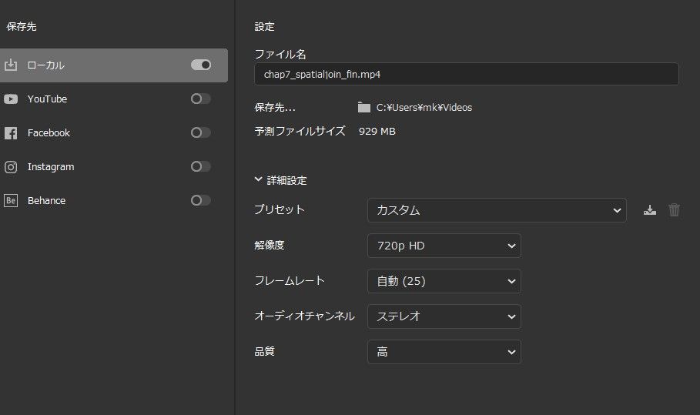Select the ローカル destination label

(x=45, y=65)
